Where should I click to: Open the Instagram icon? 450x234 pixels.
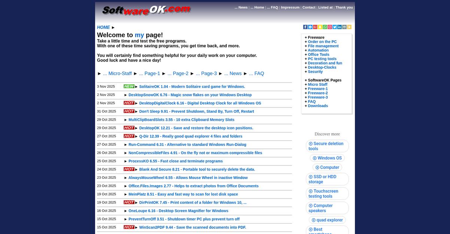pyautogui.click(x=330, y=27)
